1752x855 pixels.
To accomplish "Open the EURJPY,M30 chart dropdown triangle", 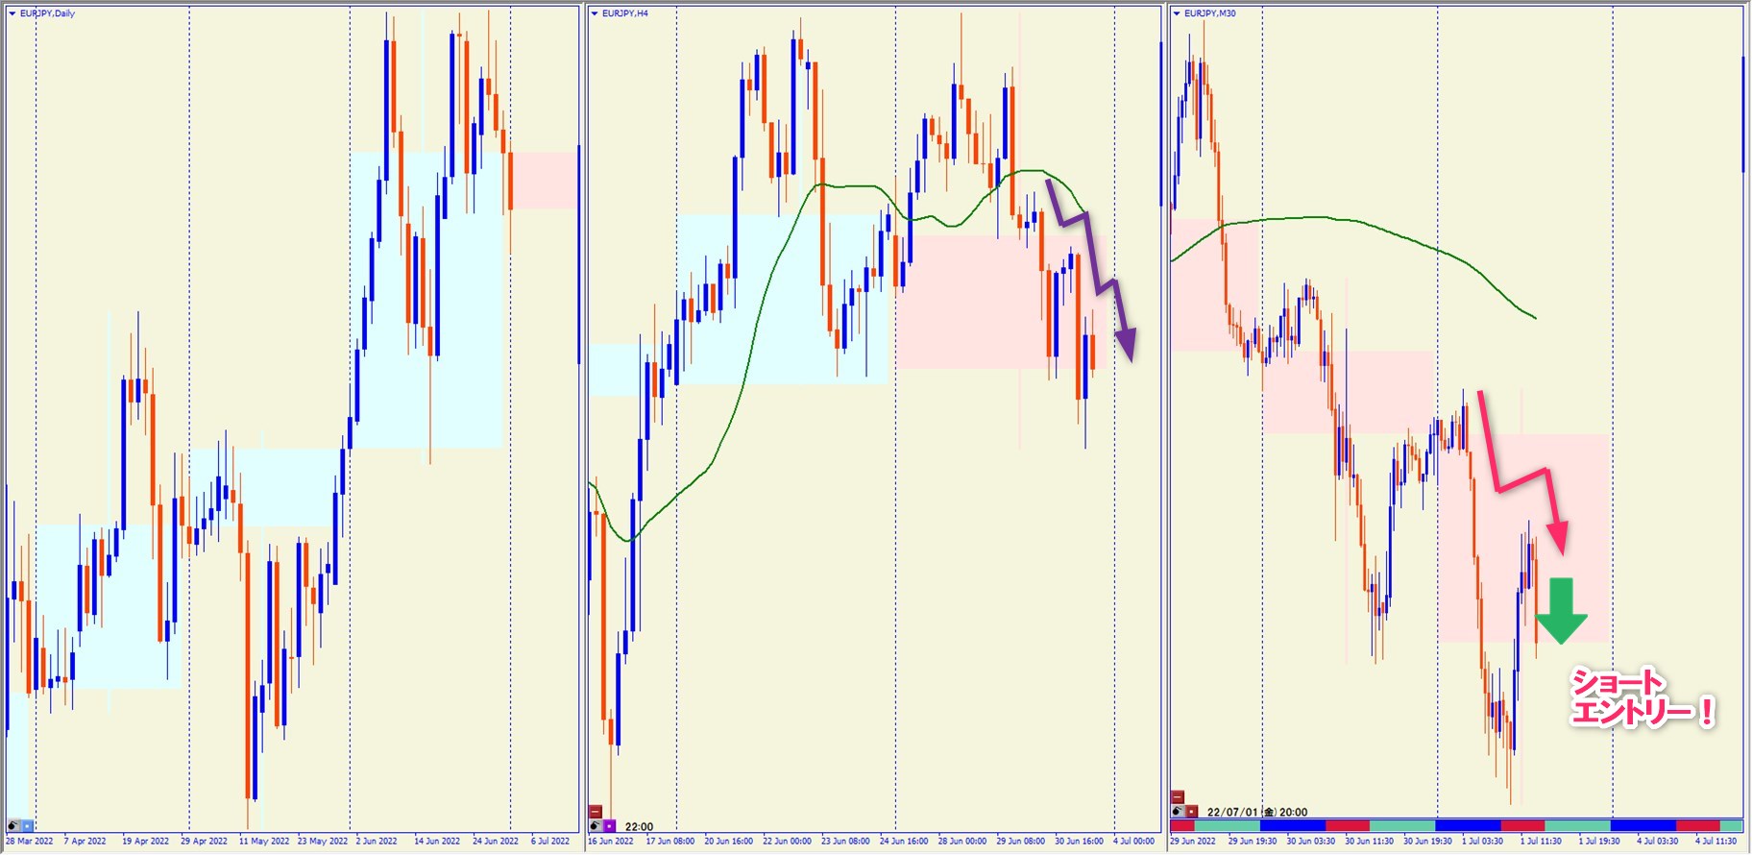I will tap(1177, 13).
